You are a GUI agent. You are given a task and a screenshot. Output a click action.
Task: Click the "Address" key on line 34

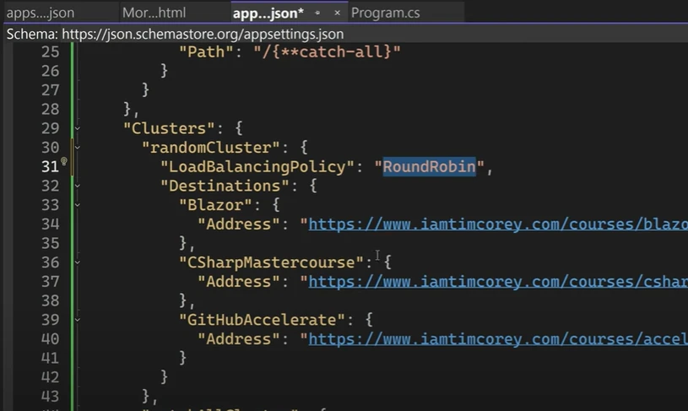point(238,224)
